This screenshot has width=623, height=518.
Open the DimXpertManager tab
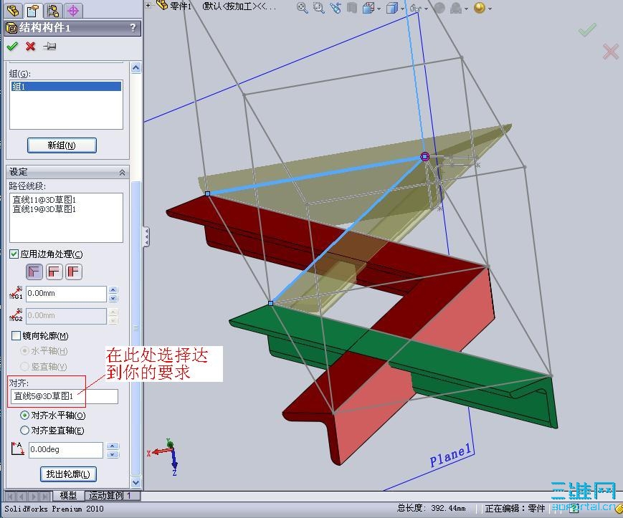click(x=72, y=10)
